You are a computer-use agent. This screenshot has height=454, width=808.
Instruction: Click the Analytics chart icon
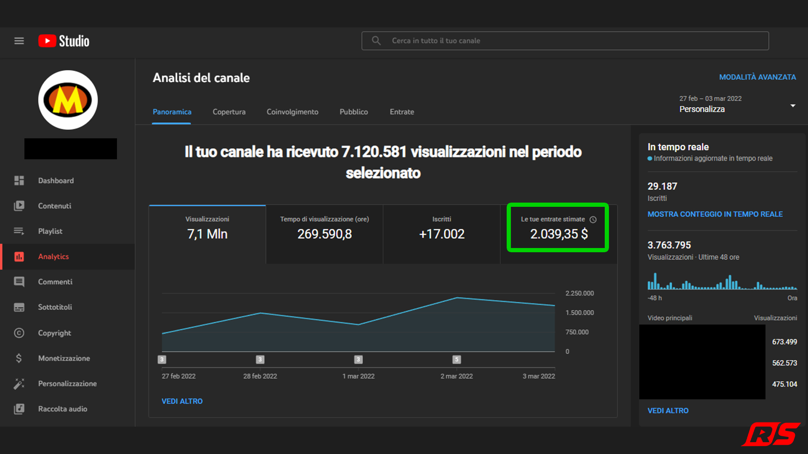click(x=19, y=256)
